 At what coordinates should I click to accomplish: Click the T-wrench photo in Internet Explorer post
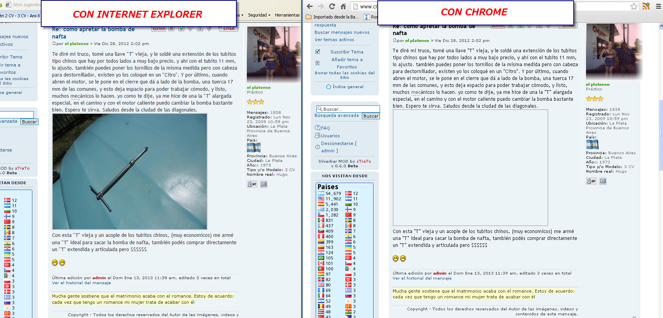[x=130, y=171]
